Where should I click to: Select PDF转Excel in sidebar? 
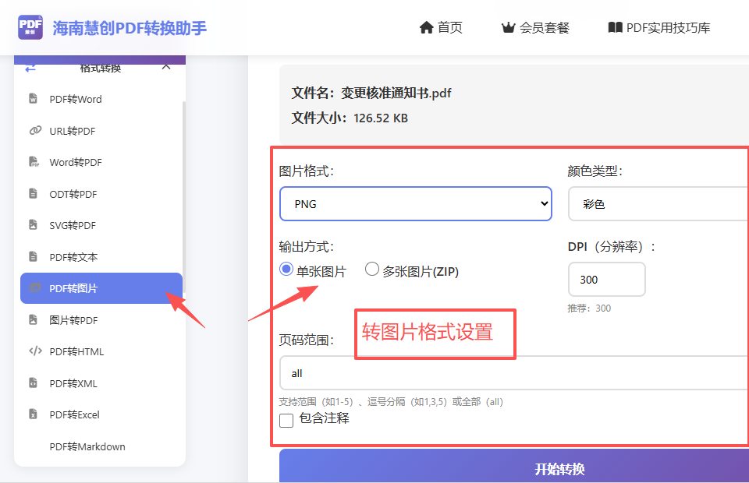[101, 414]
